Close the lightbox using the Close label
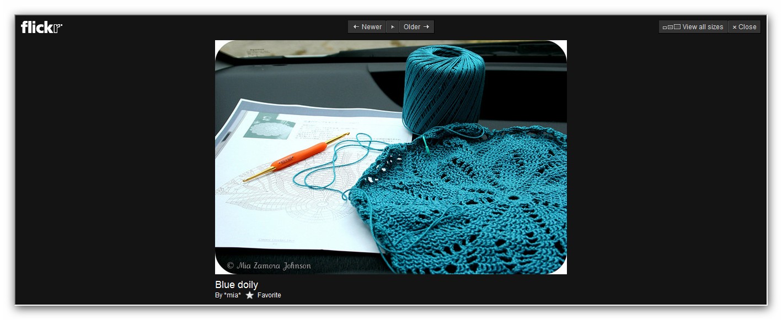The width and height of the screenshot is (782, 320). click(x=747, y=27)
